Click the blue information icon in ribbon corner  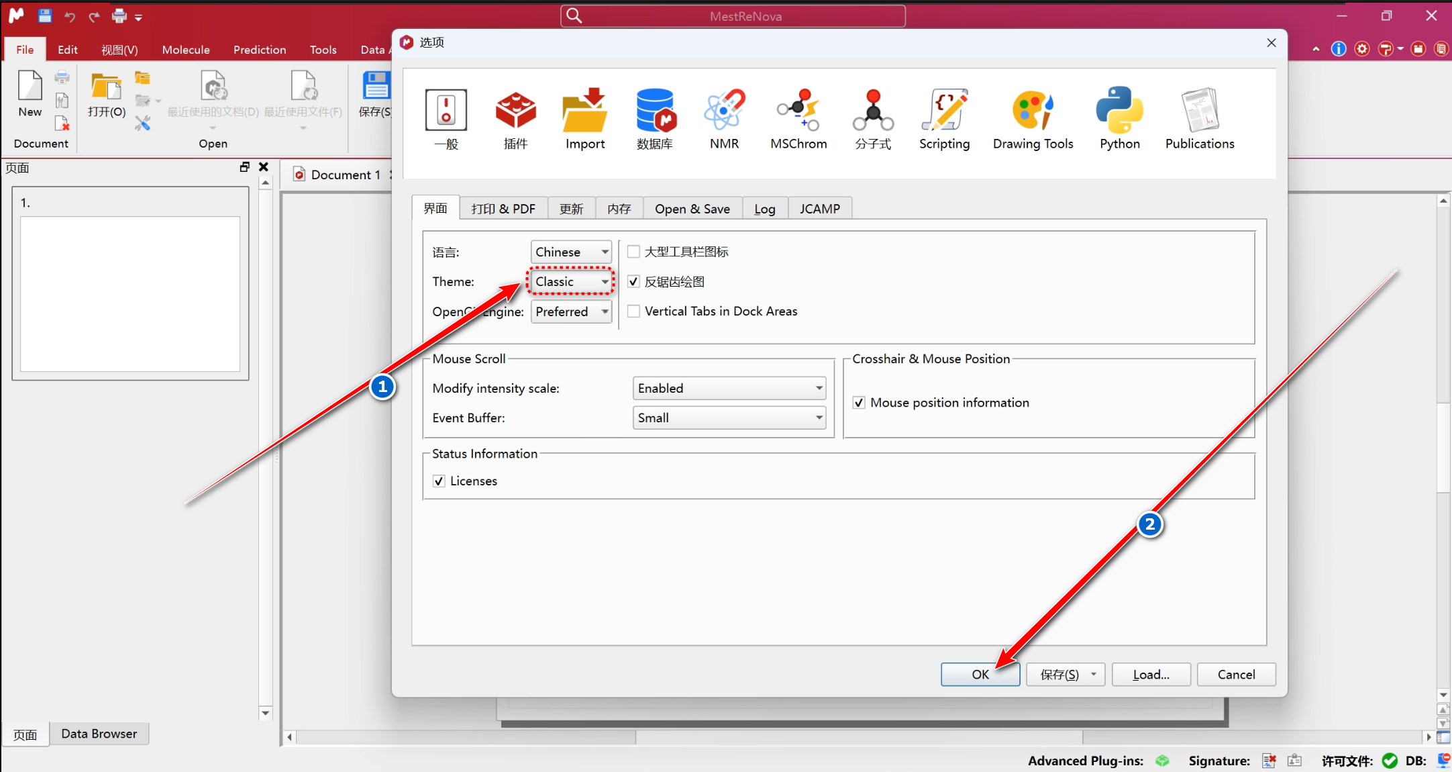click(1339, 49)
